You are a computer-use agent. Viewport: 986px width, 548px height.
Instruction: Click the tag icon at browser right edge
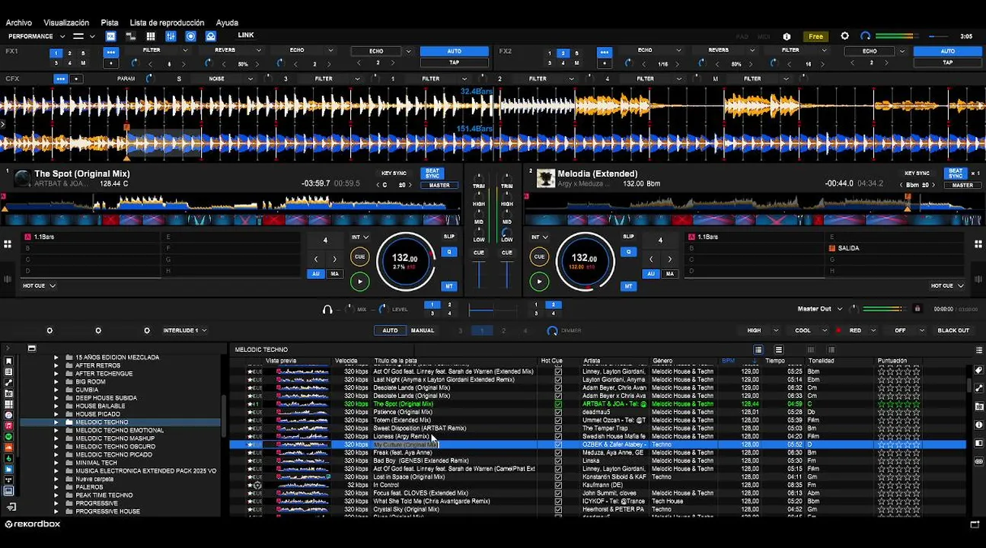point(979,370)
